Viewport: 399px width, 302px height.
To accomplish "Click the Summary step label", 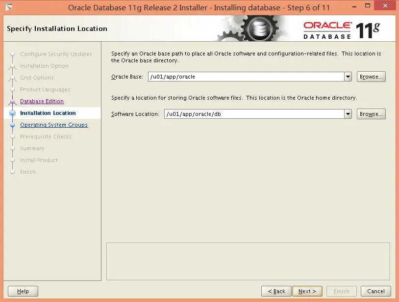I will tap(32, 148).
